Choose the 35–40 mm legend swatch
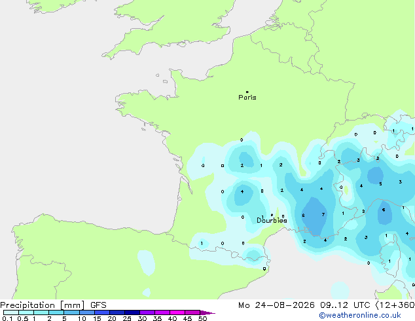This screenshot has height=321, width=415. pos(162,312)
